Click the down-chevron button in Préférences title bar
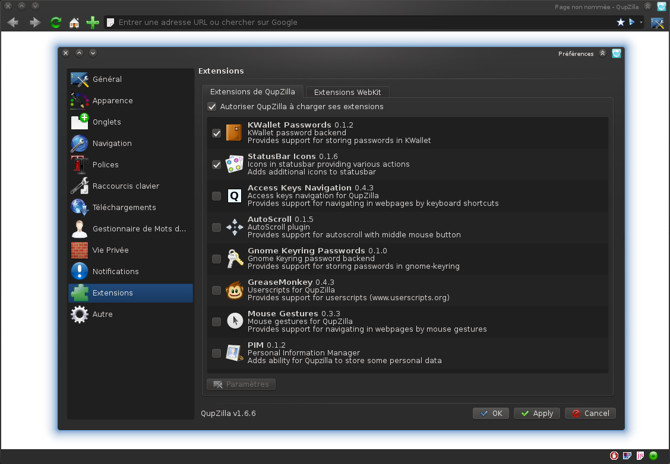The image size is (670, 464). click(x=93, y=53)
